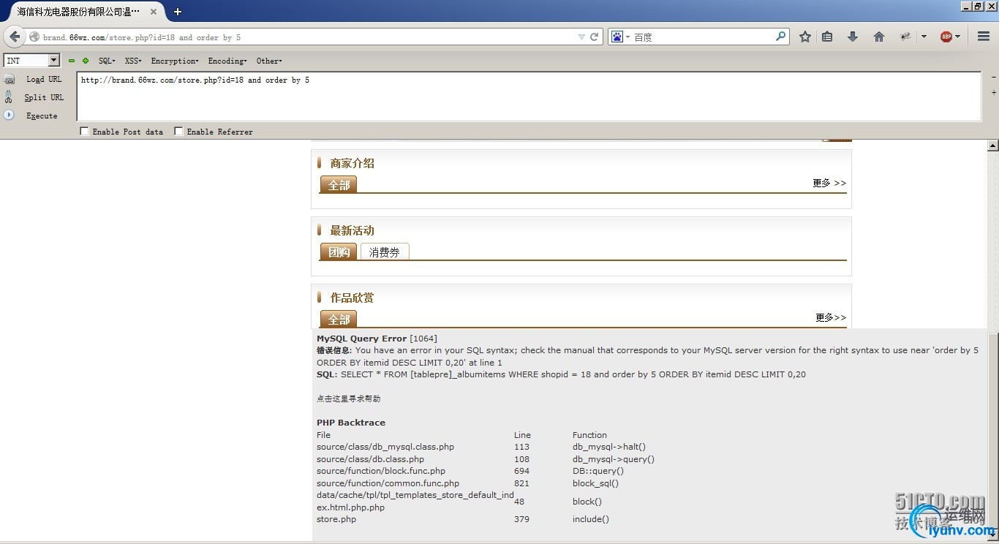Select 全部 tab under 作品欣赏
Image resolution: width=999 pixels, height=544 pixels.
click(x=339, y=320)
